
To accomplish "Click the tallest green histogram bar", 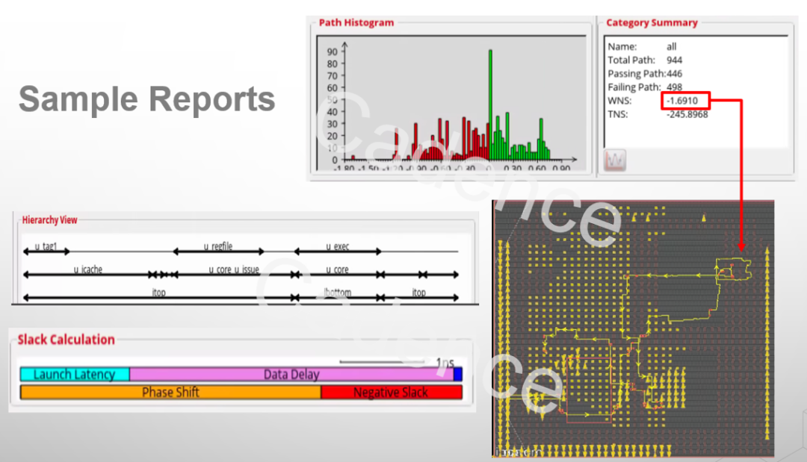I will pyautogui.click(x=490, y=104).
